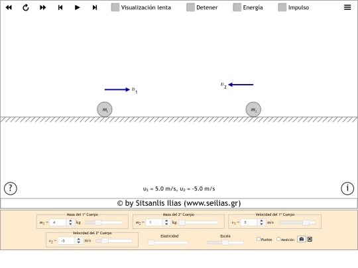Click the Escala slider

[225, 242]
